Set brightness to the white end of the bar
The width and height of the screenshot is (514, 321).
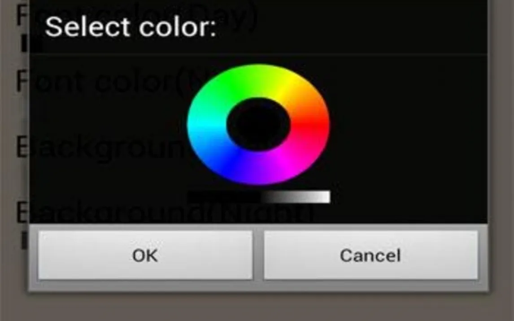pyautogui.click(x=326, y=197)
